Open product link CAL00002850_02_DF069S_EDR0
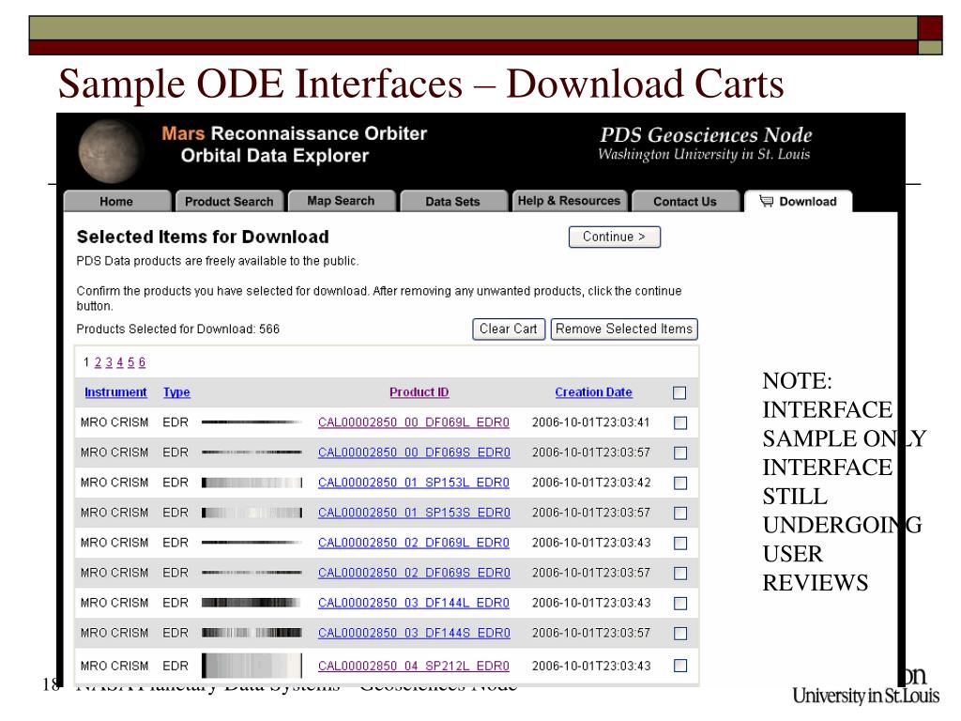Viewport: 961px width, 721px height. (x=414, y=573)
